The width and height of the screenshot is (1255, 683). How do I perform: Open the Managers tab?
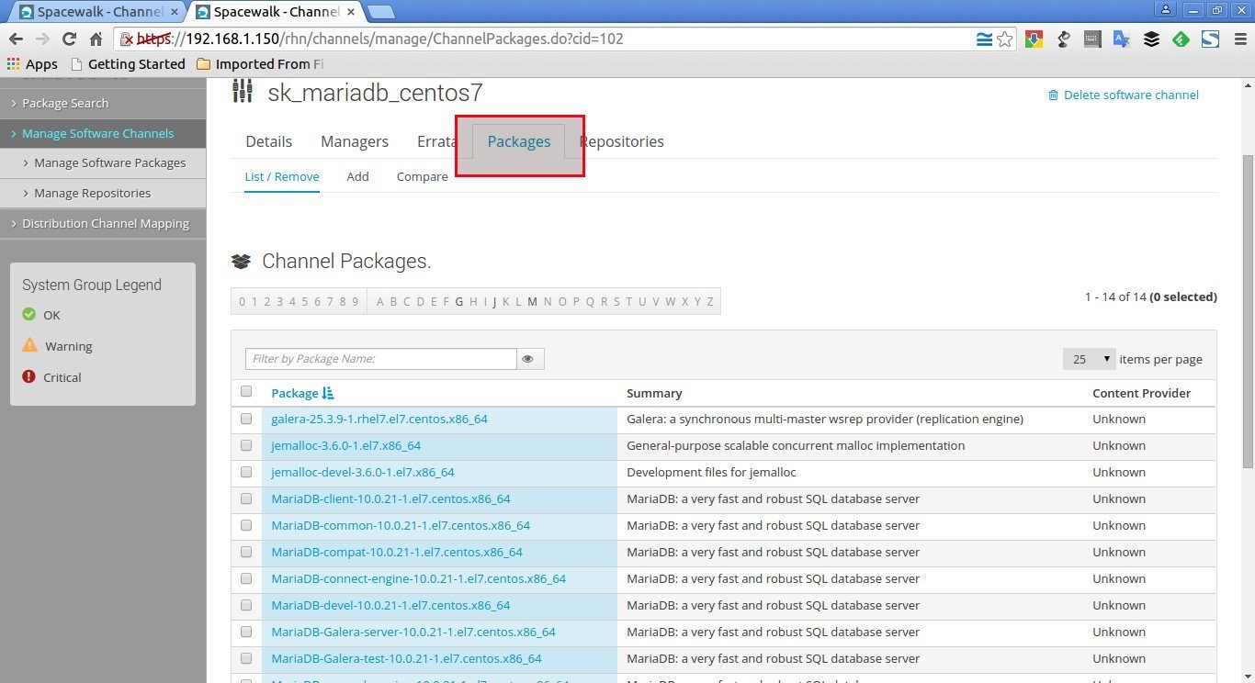pyautogui.click(x=355, y=141)
